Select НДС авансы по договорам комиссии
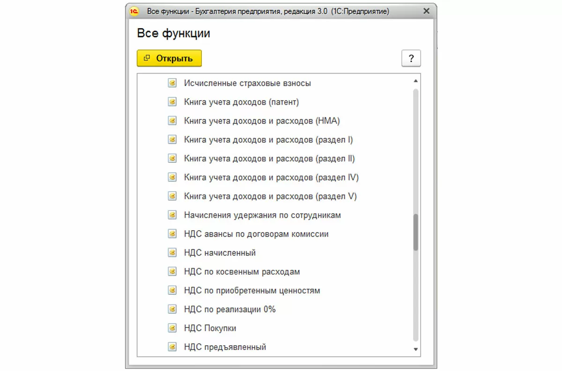 coord(256,234)
